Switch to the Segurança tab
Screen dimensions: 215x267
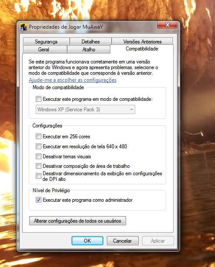[x=46, y=42]
